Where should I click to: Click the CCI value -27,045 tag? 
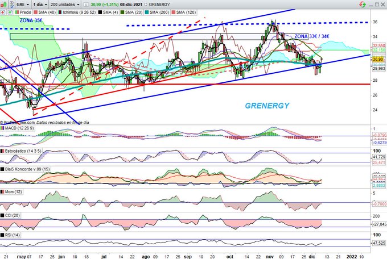[x=380, y=224]
